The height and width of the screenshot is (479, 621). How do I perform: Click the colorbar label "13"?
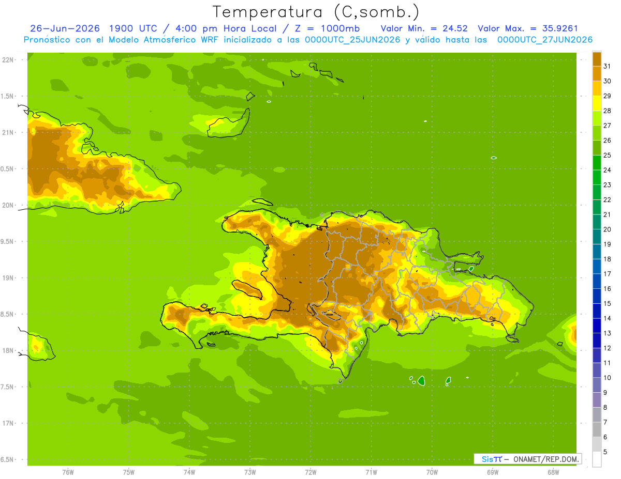[608, 333]
